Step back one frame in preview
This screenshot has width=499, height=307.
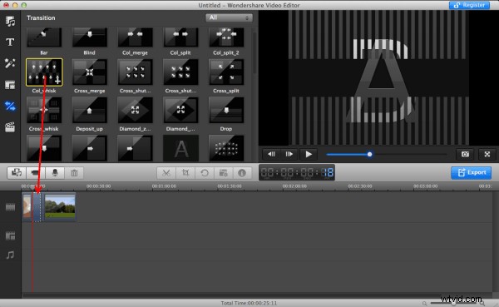tap(271, 154)
